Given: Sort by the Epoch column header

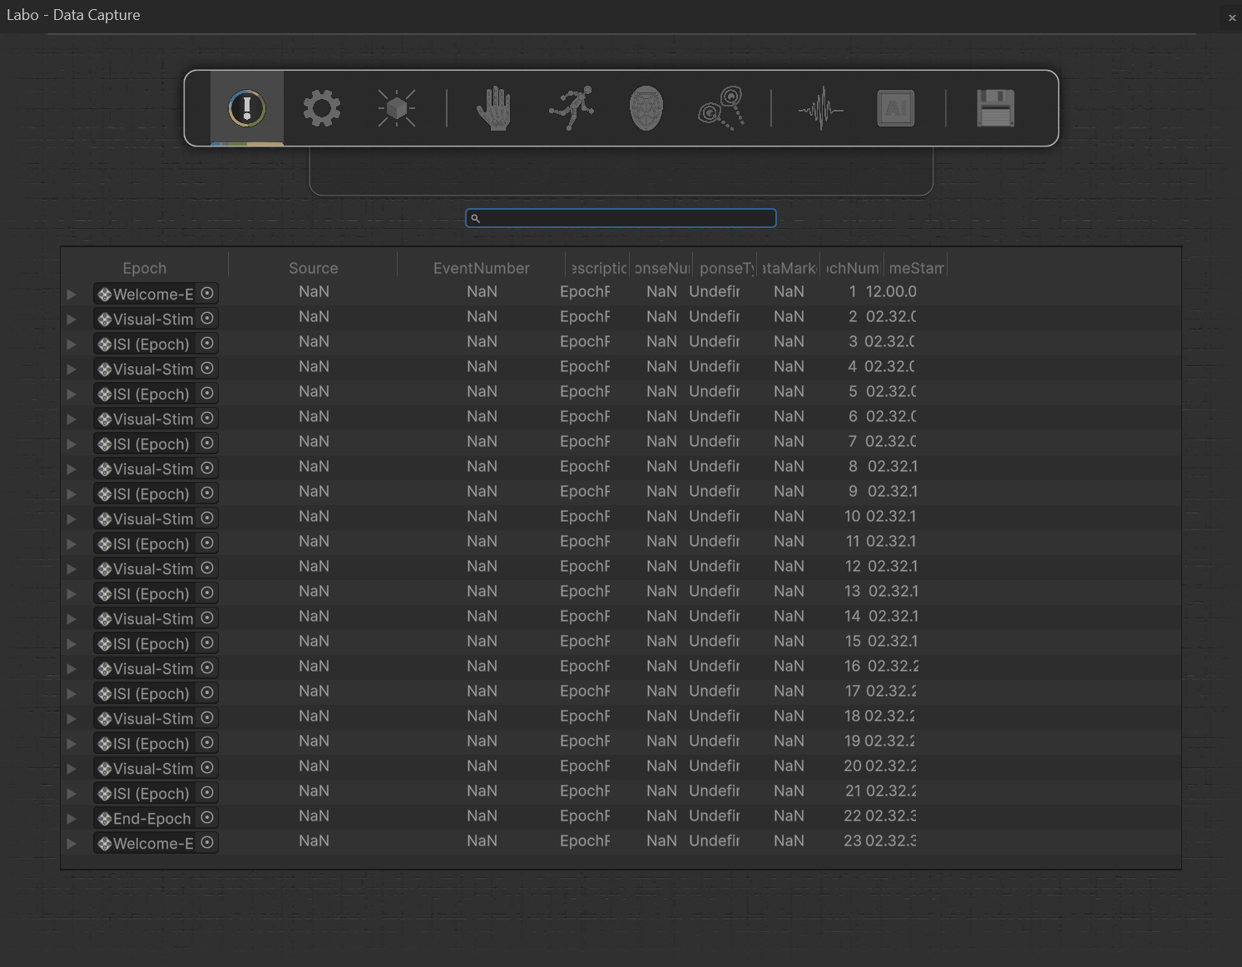Looking at the screenshot, I should 145,268.
